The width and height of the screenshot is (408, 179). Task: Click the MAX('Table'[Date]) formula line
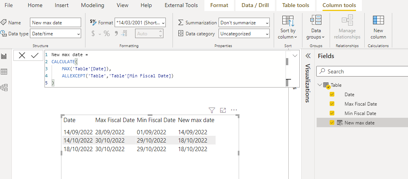86,69
